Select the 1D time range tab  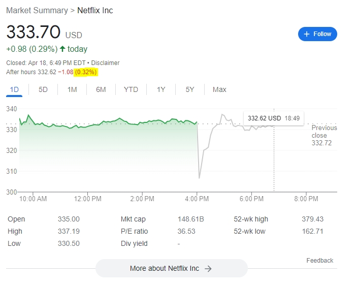click(x=14, y=90)
